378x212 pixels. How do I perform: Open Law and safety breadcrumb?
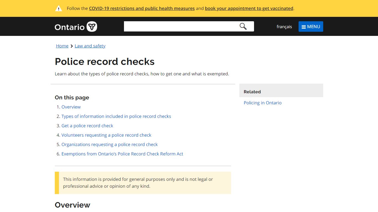pyautogui.click(x=90, y=46)
